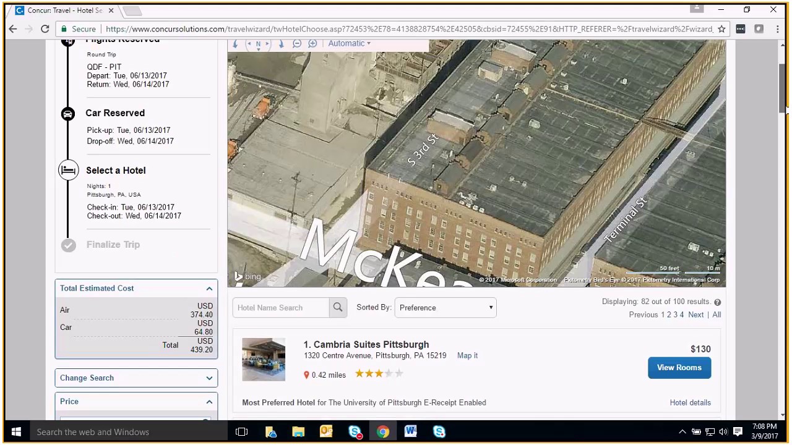Viewport: 792px width, 445px height.
Task: Click the browser extension icon next to bookmark star
Action: pos(741,29)
